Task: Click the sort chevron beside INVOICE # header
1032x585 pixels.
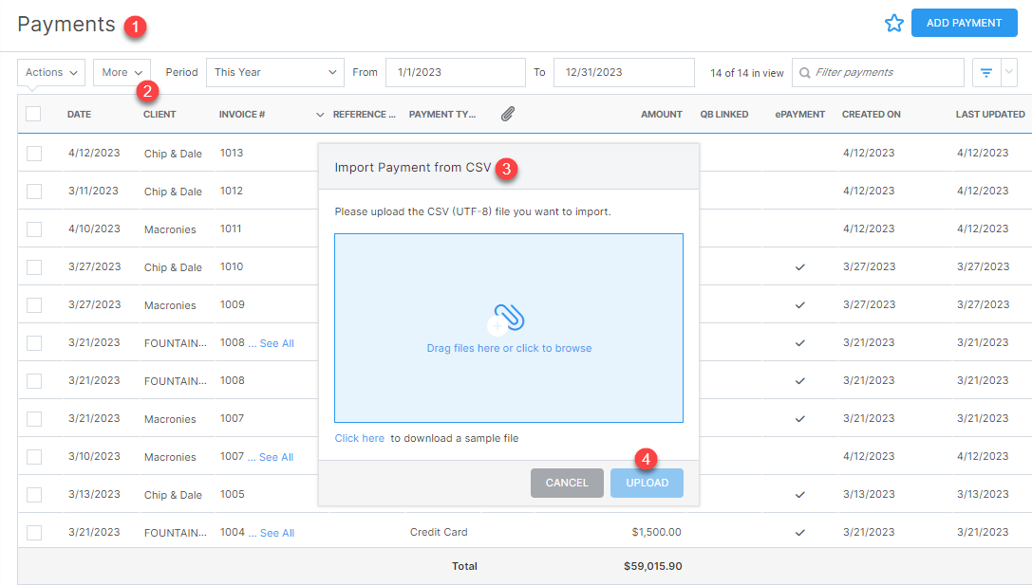Action: point(320,113)
